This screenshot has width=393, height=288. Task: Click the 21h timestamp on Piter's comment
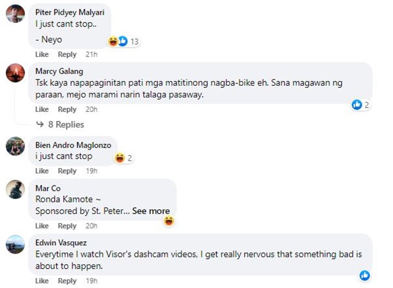92,54
